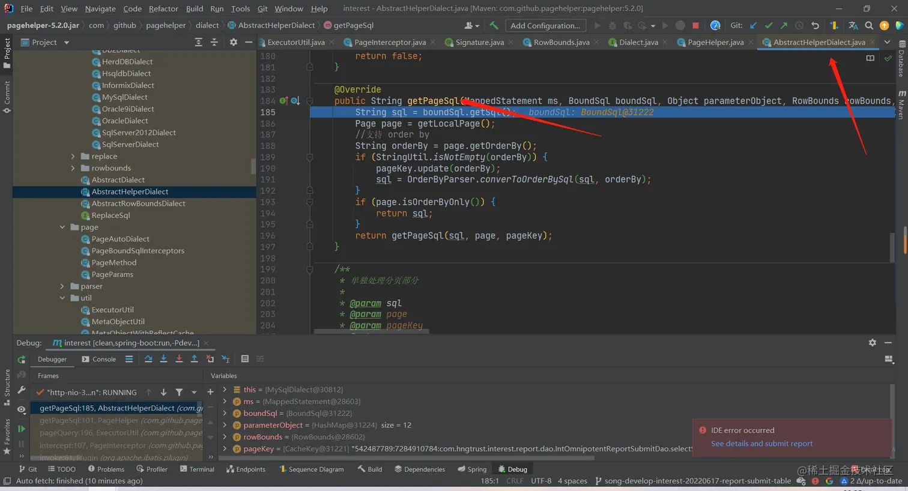
Task: Click the debugger settings wrench icon
Action: 22,390
